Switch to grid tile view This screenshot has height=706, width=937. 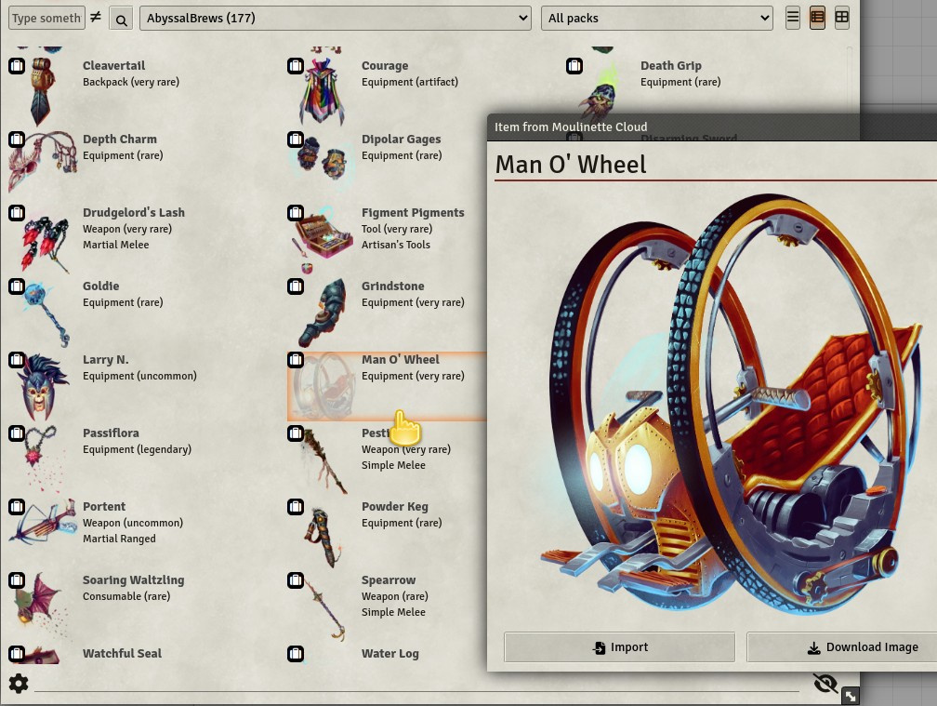click(841, 18)
